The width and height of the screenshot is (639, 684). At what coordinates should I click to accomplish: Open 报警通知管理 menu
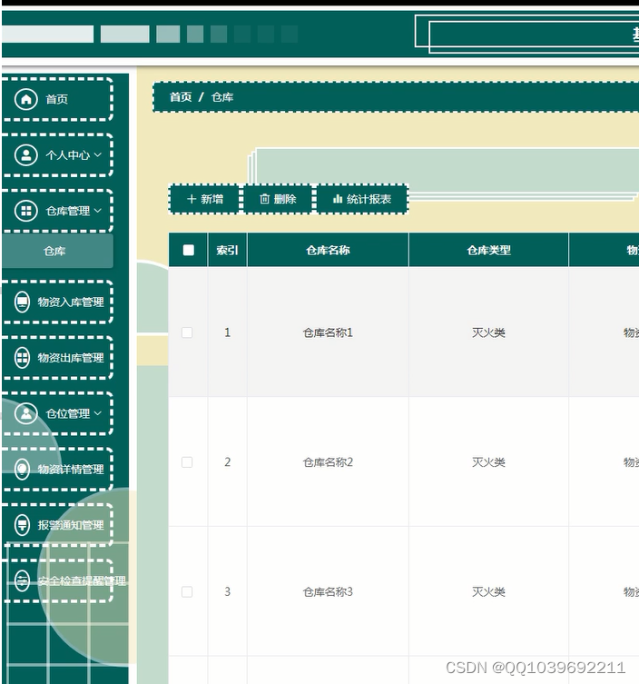[x=57, y=525]
